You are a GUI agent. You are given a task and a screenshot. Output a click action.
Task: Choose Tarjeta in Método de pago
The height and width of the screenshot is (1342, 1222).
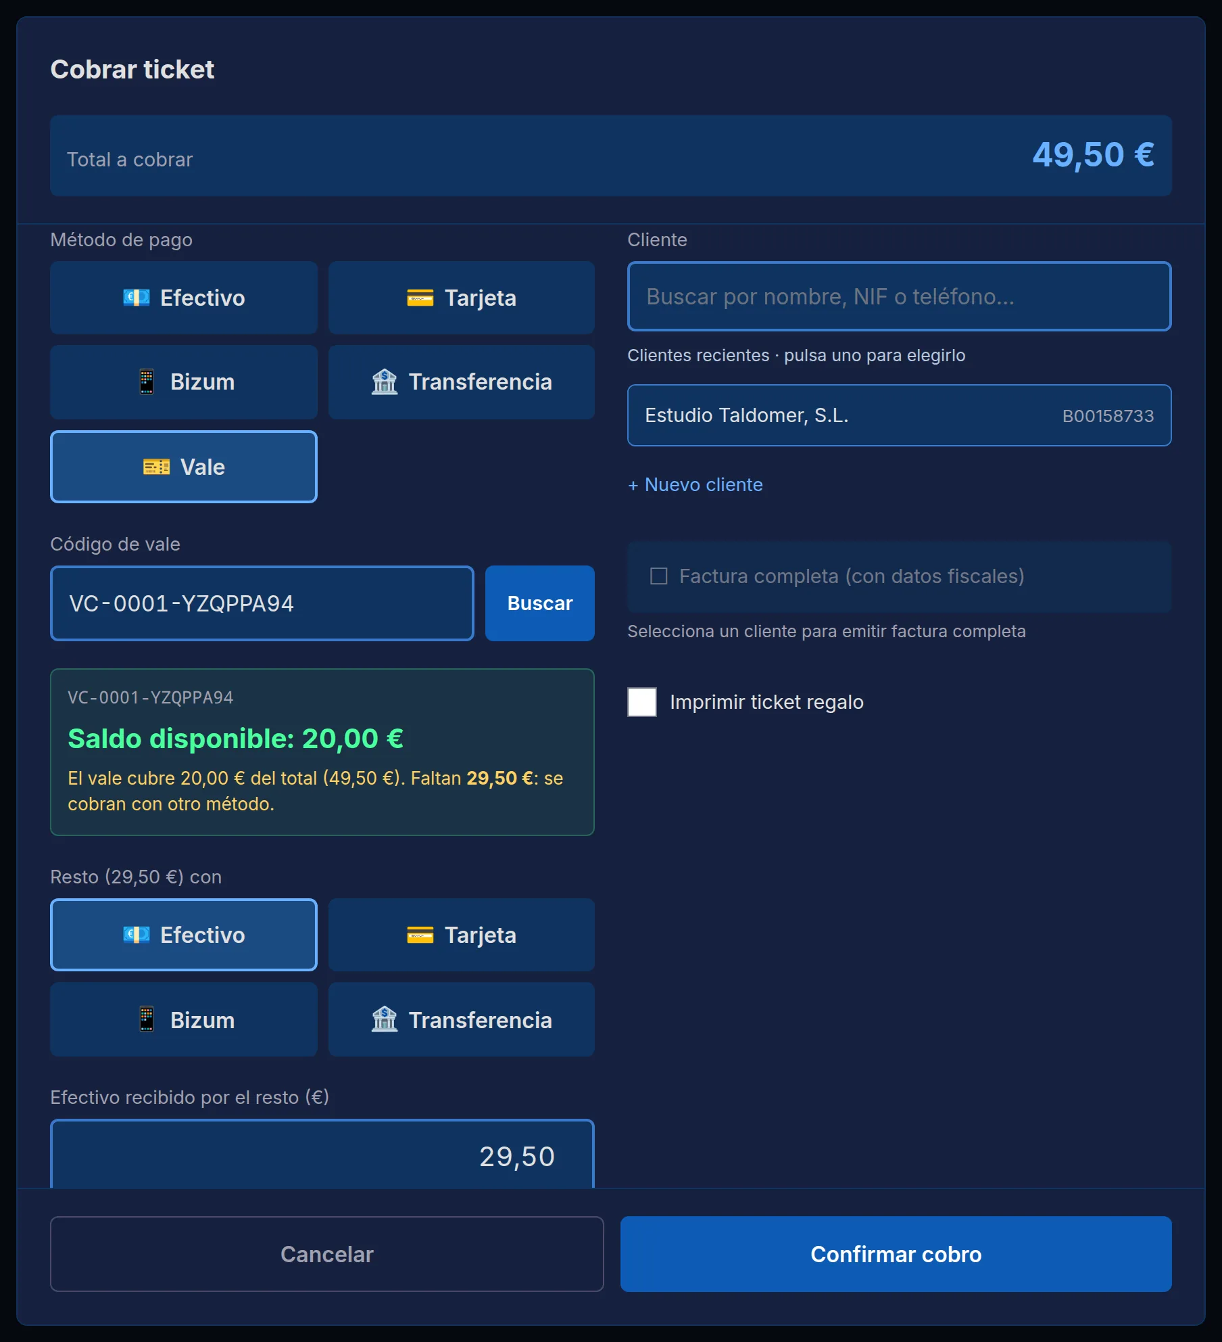[x=462, y=298]
